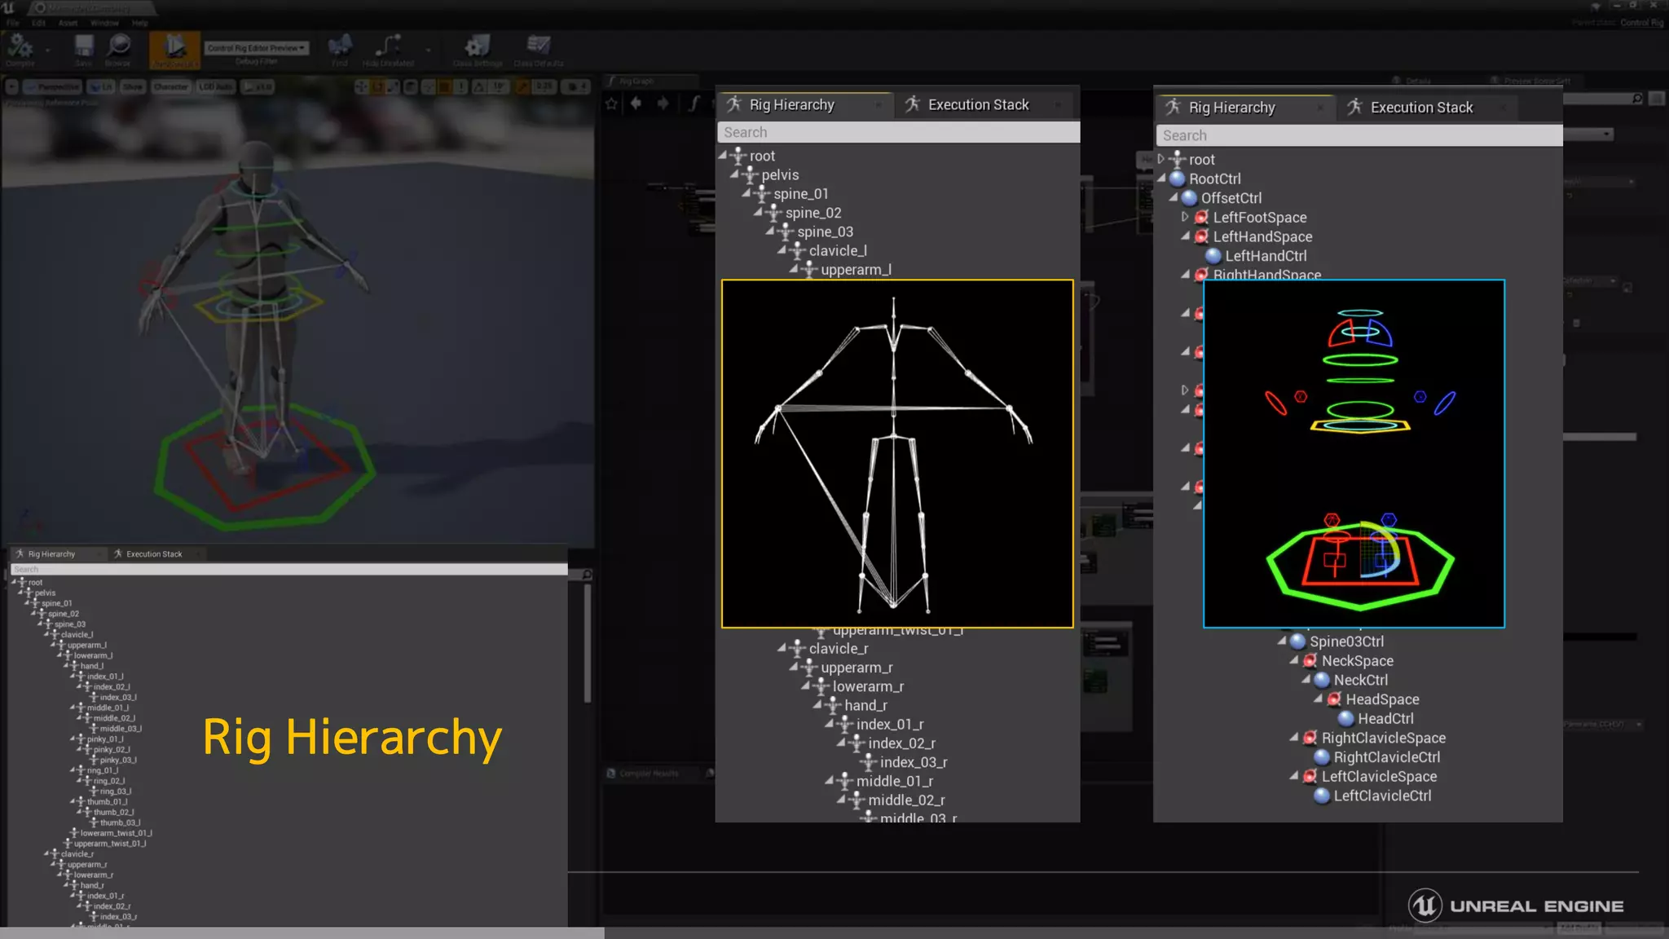Image resolution: width=1669 pixels, height=939 pixels.
Task: Collapse the pelvis bone in the enlarged bone panel
Action: tap(734, 174)
